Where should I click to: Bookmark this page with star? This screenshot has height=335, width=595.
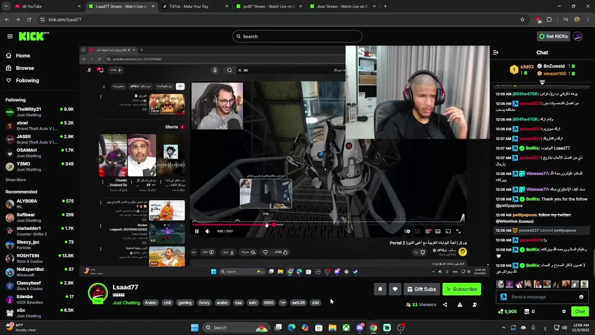point(522,20)
